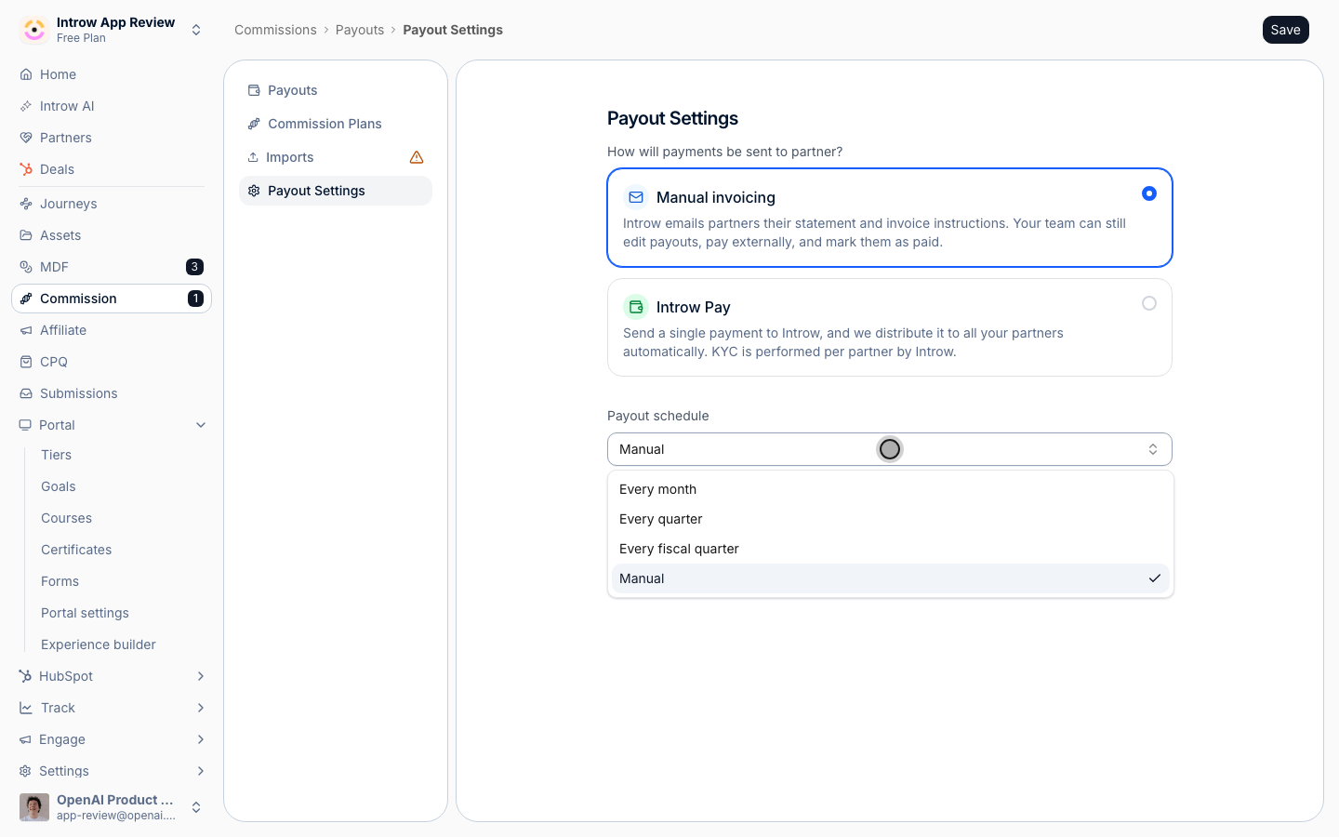
Task: Click the Submissions inbox icon
Action: pos(26,393)
